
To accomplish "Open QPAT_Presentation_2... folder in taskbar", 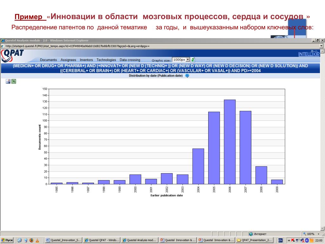I will [255, 240].
